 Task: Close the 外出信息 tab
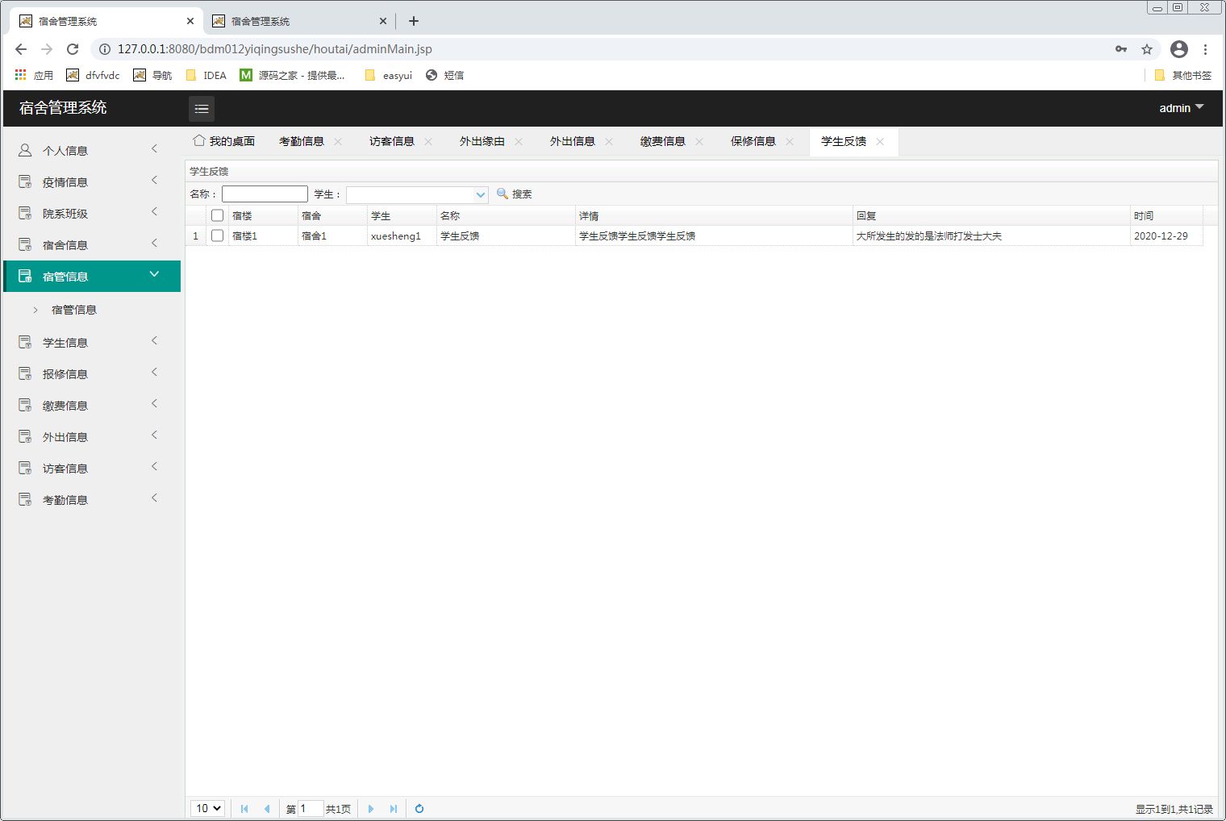[609, 142]
